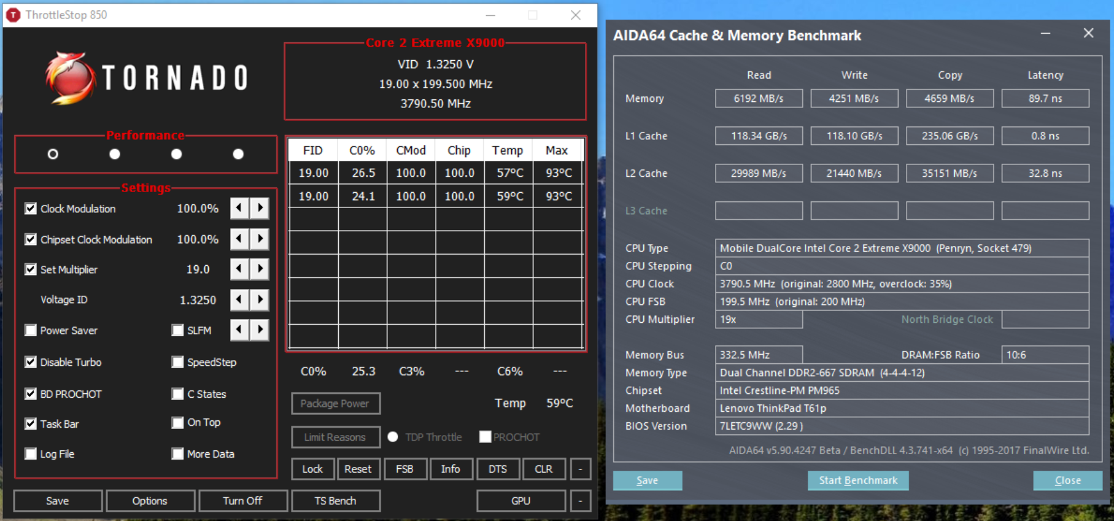Image resolution: width=1114 pixels, height=521 pixels.
Task: Click the FID column header
Action: point(313,150)
